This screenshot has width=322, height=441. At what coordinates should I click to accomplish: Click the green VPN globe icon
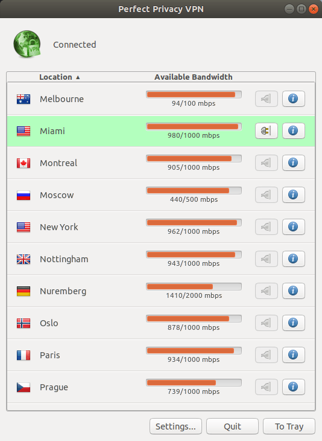[x=27, y=44]
